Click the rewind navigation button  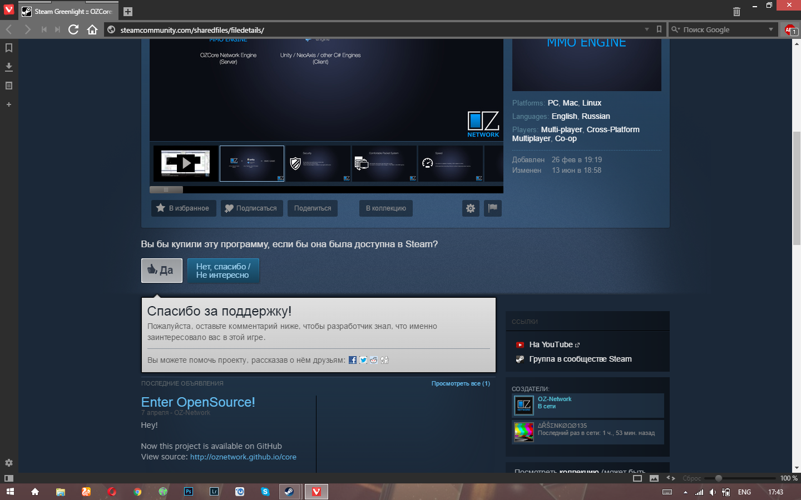(x=44, y=29)
